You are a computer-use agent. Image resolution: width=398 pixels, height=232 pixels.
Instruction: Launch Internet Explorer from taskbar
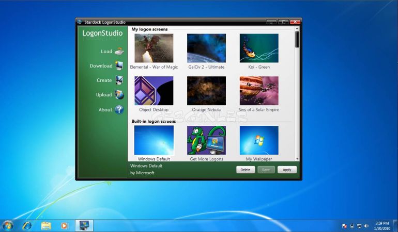(27, 225)
